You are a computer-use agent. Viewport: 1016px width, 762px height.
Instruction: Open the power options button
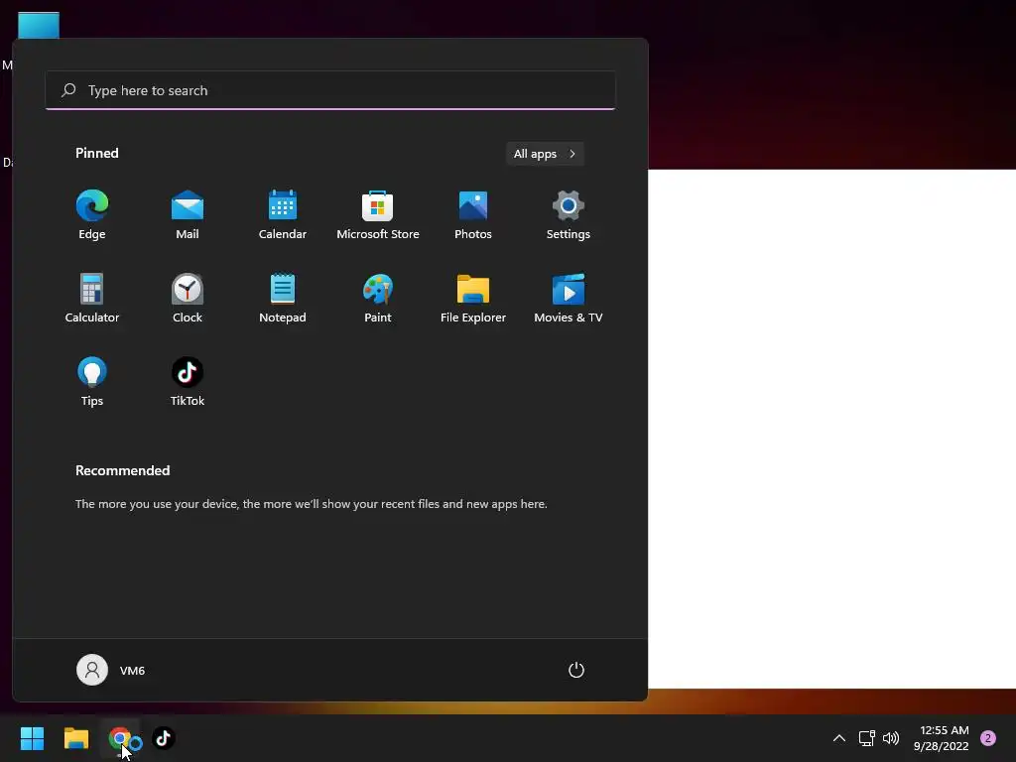pos(576,670)
